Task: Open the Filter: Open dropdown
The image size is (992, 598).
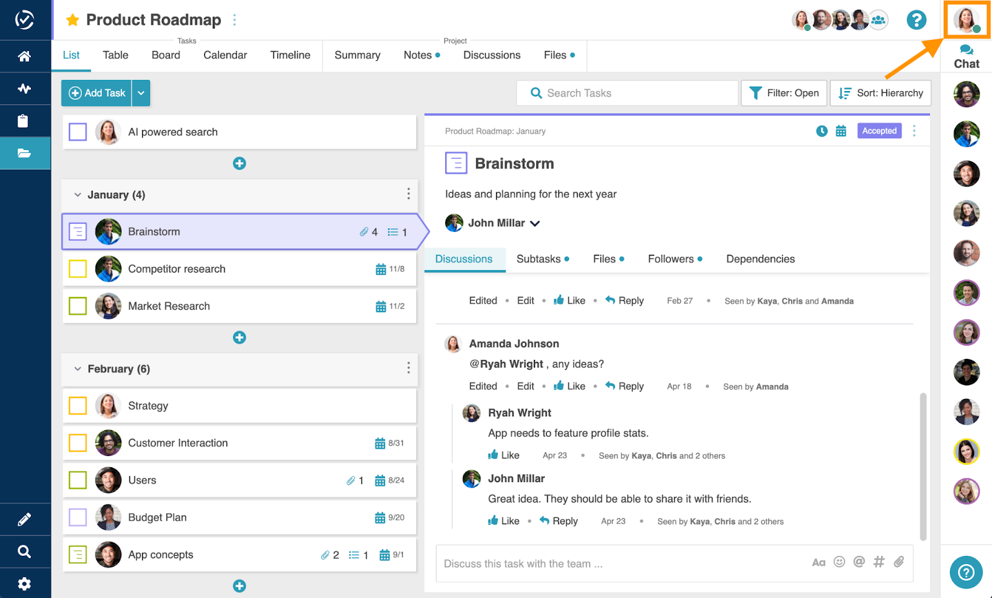Action: tap(784, 93)
